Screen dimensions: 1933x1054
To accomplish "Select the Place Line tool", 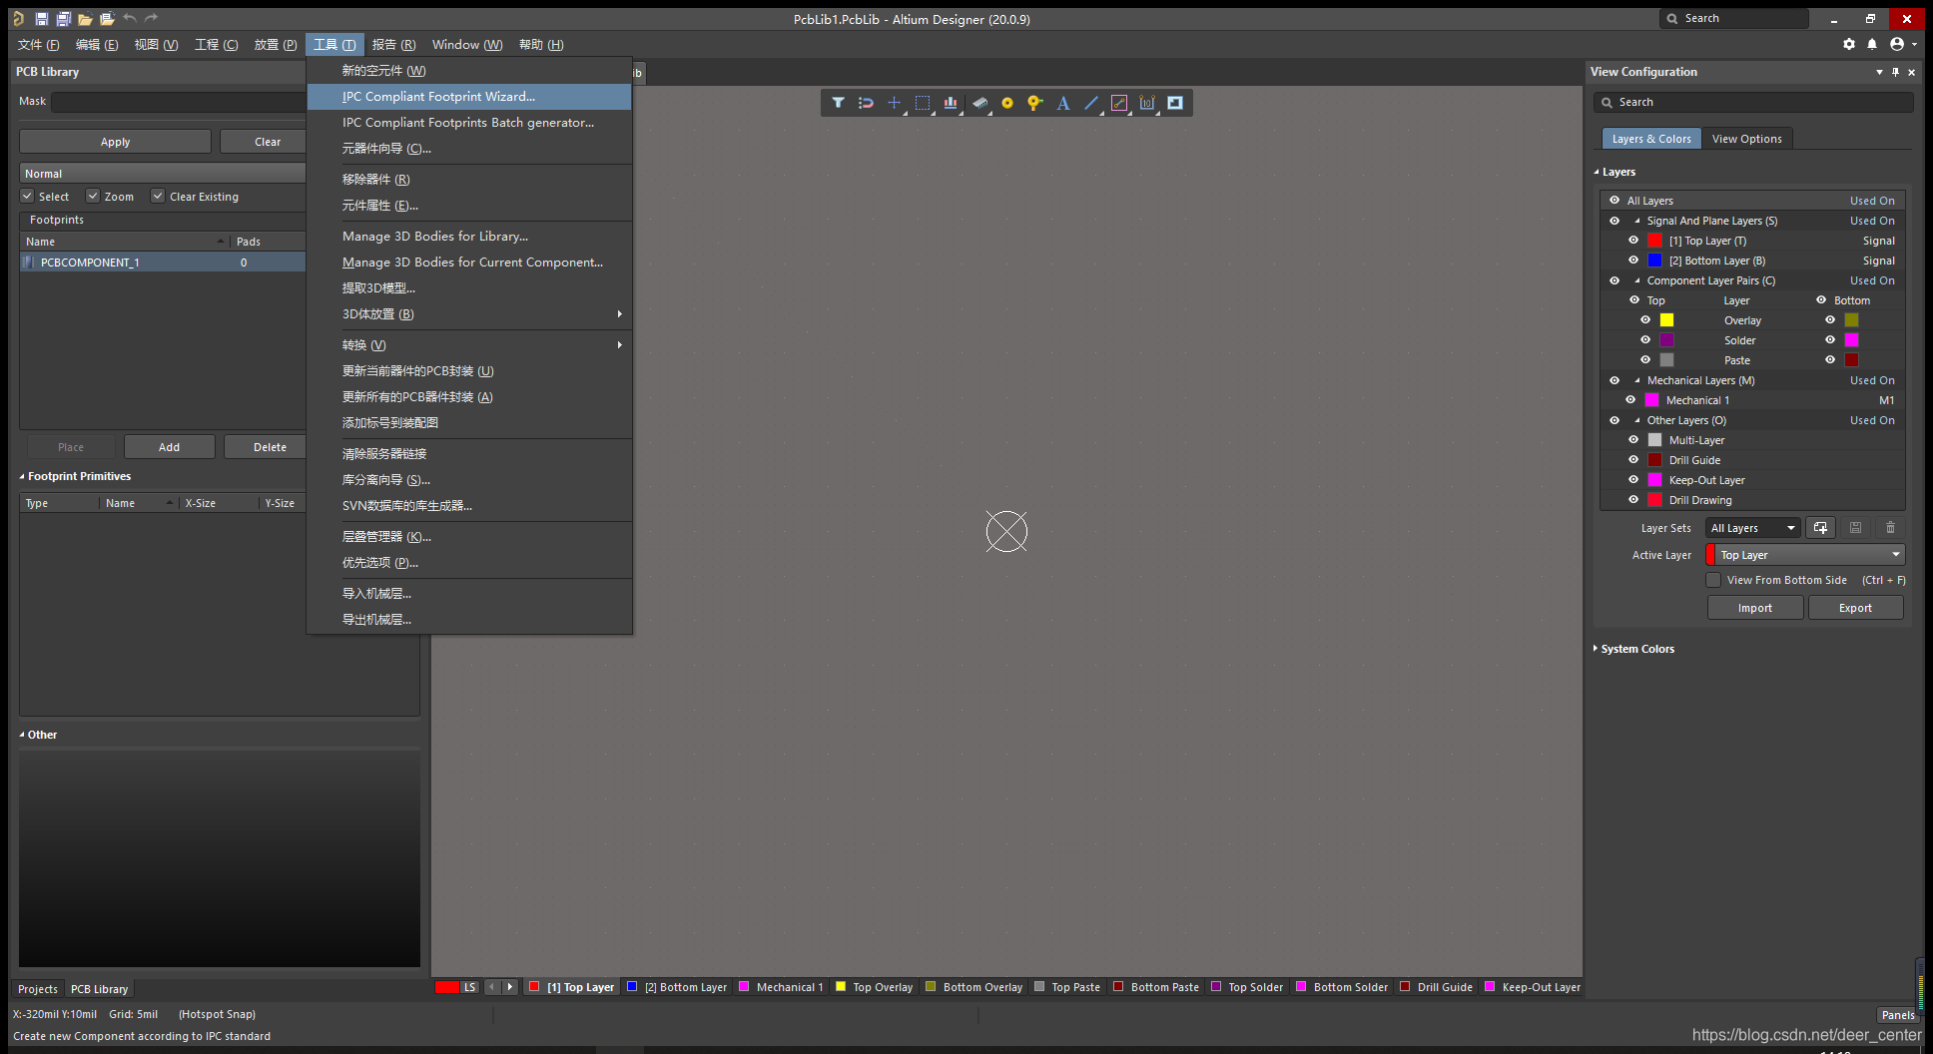I will pos(1091,103).
